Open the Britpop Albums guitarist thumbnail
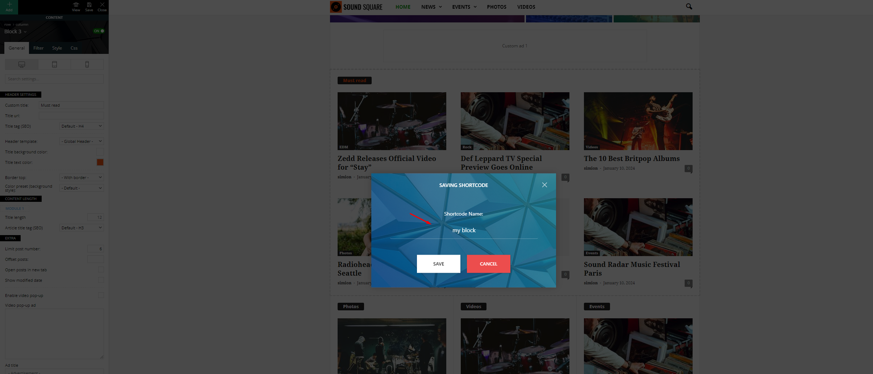This screenshot has width=873, height=374. (x=638, y=121)
